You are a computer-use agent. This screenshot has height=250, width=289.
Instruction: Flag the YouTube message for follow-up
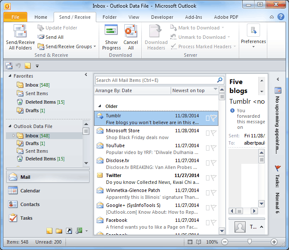(214, 148)
